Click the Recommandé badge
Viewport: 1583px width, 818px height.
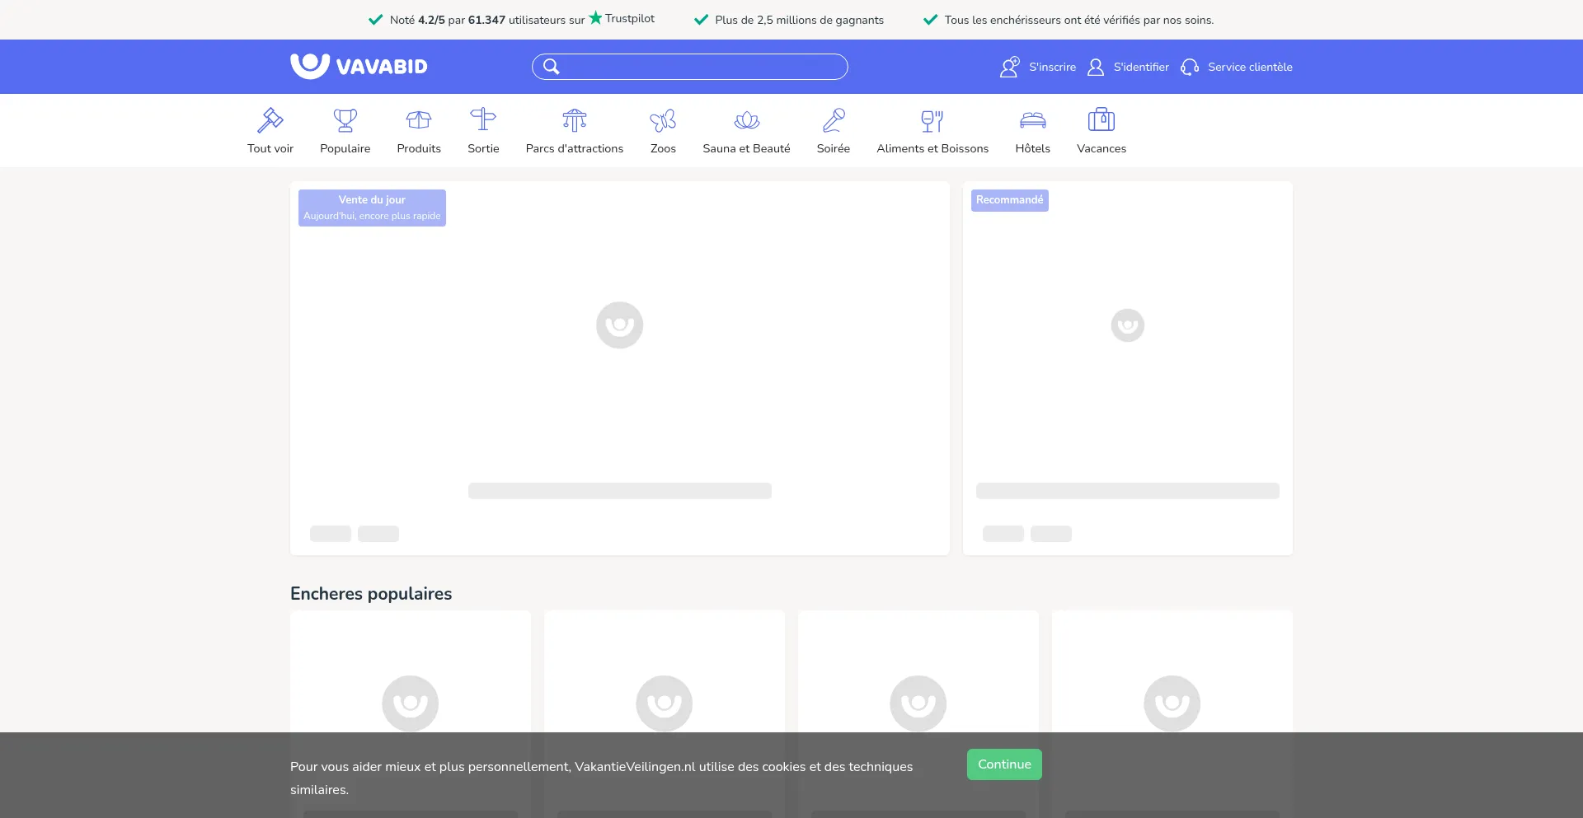pyautogui.click(x=1010, y=200)
